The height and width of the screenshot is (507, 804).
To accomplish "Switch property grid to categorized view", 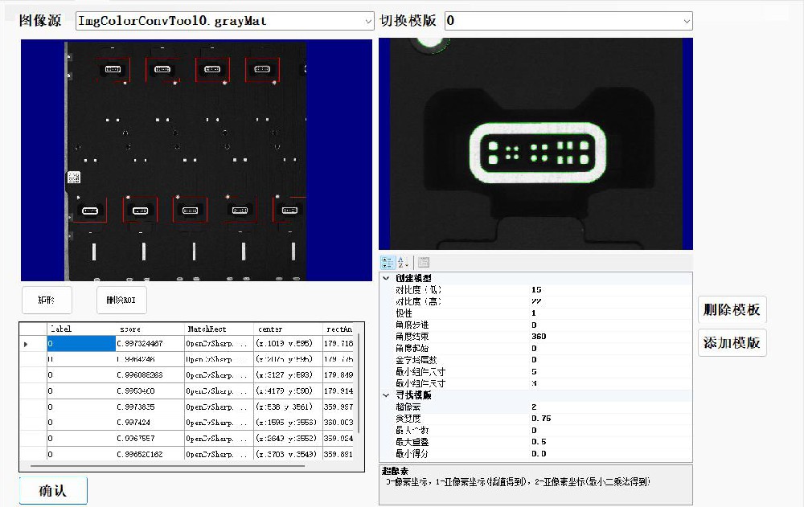I will (387, 263).
